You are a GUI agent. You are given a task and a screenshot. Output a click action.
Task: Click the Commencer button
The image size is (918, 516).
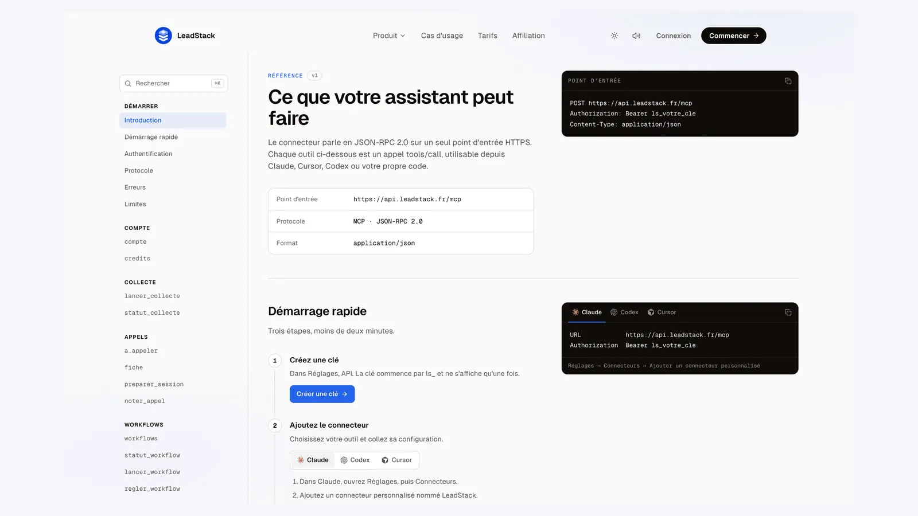click(x=734, y=36)
